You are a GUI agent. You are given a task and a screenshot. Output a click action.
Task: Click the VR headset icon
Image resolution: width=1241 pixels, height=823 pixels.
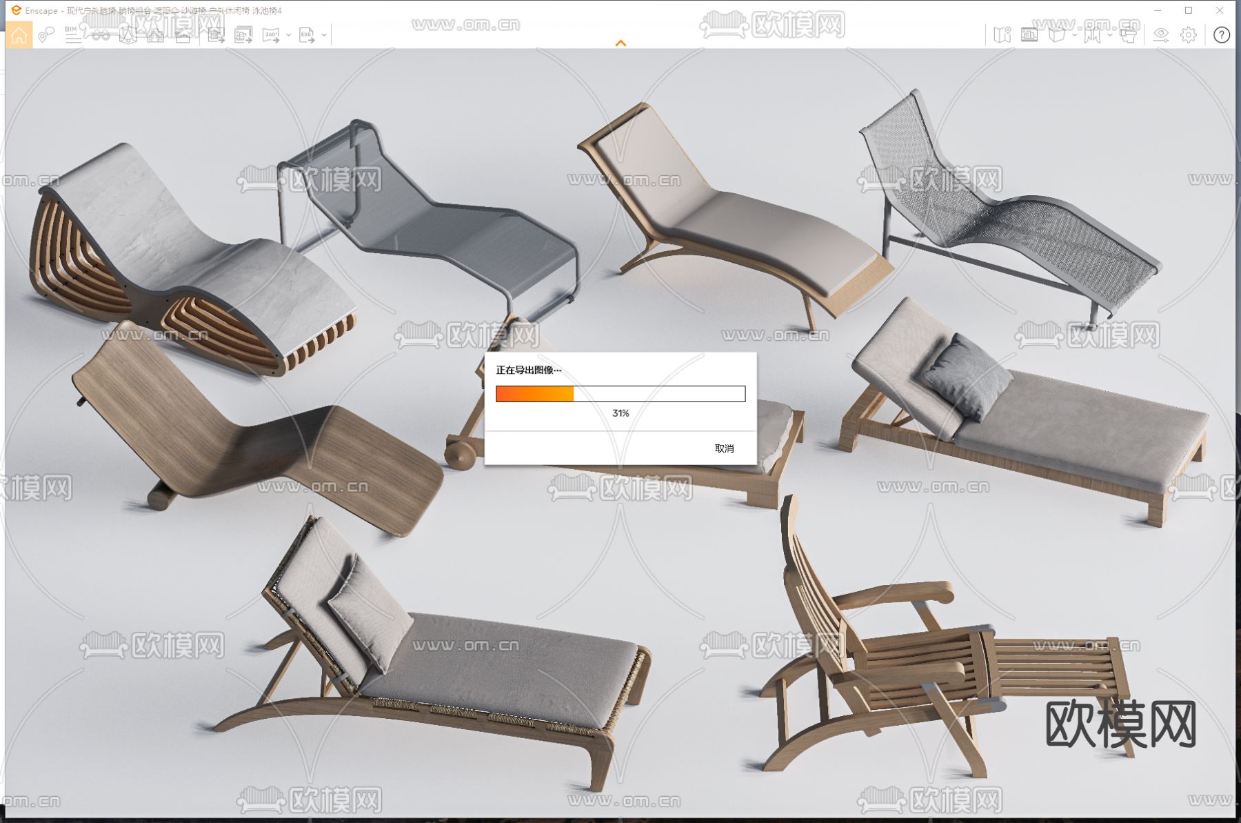1128,35
